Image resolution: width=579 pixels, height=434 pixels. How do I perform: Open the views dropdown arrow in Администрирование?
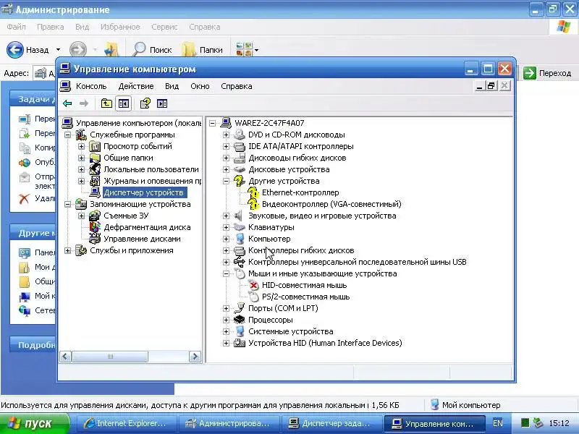[257, 49]
